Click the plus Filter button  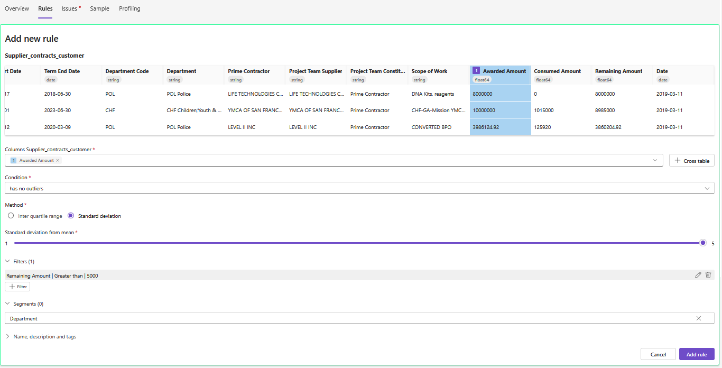pyautogui.click(x=17, y=287)
